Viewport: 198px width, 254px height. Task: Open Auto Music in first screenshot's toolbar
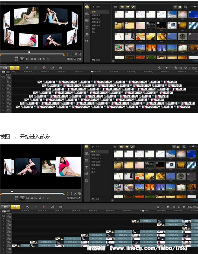point(61,68)
